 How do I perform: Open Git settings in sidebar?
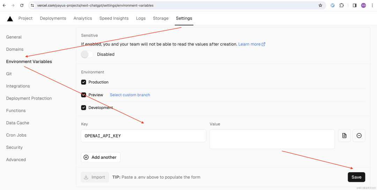(9, 74)
